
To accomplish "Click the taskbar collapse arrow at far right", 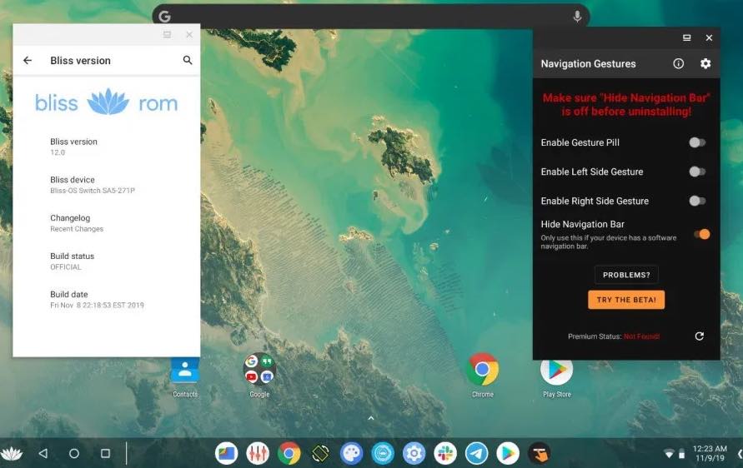I will [x=740, y=453].
